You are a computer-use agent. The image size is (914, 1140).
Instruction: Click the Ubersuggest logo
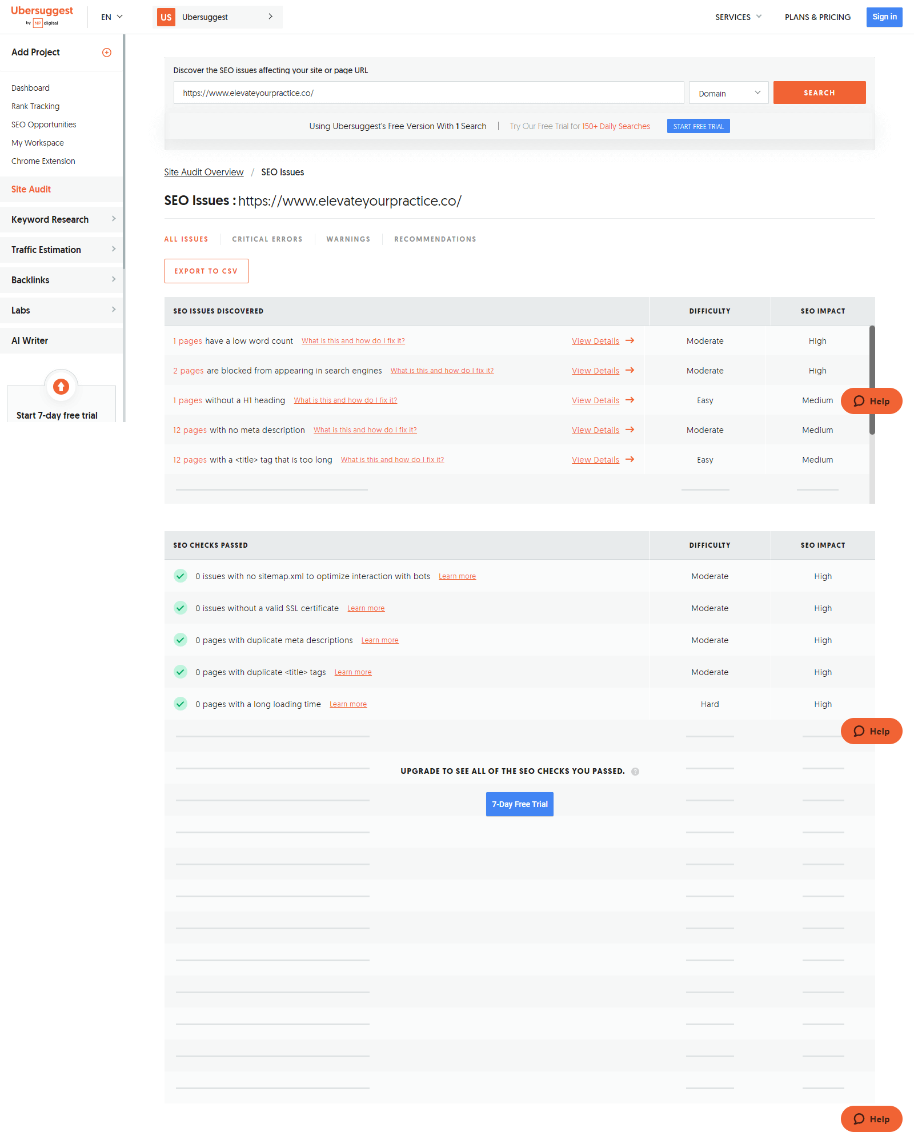pyautogui.click(x=42, y=16)
